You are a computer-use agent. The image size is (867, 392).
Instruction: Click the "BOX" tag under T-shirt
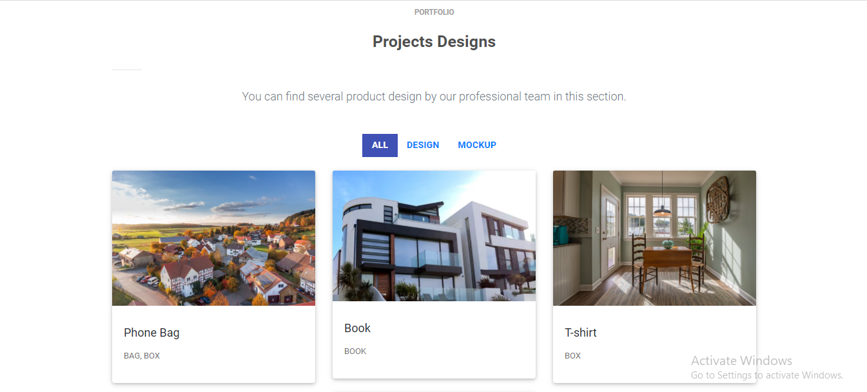point(572,356)
